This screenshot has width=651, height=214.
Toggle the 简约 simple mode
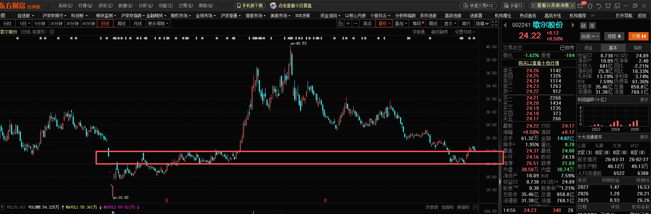pyautogui.click(x=466, y=24)
